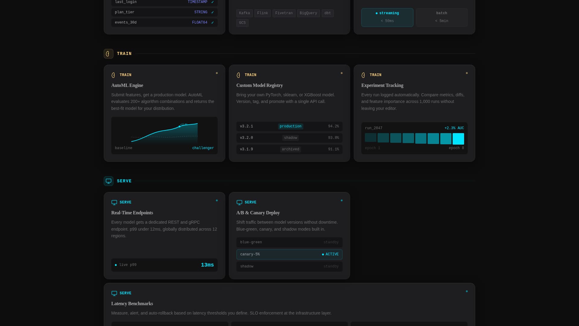Click the darkest epoch 1 bar
Viewport: 579px width, 326px height.
pyautogui.click(x=371, y=138)
